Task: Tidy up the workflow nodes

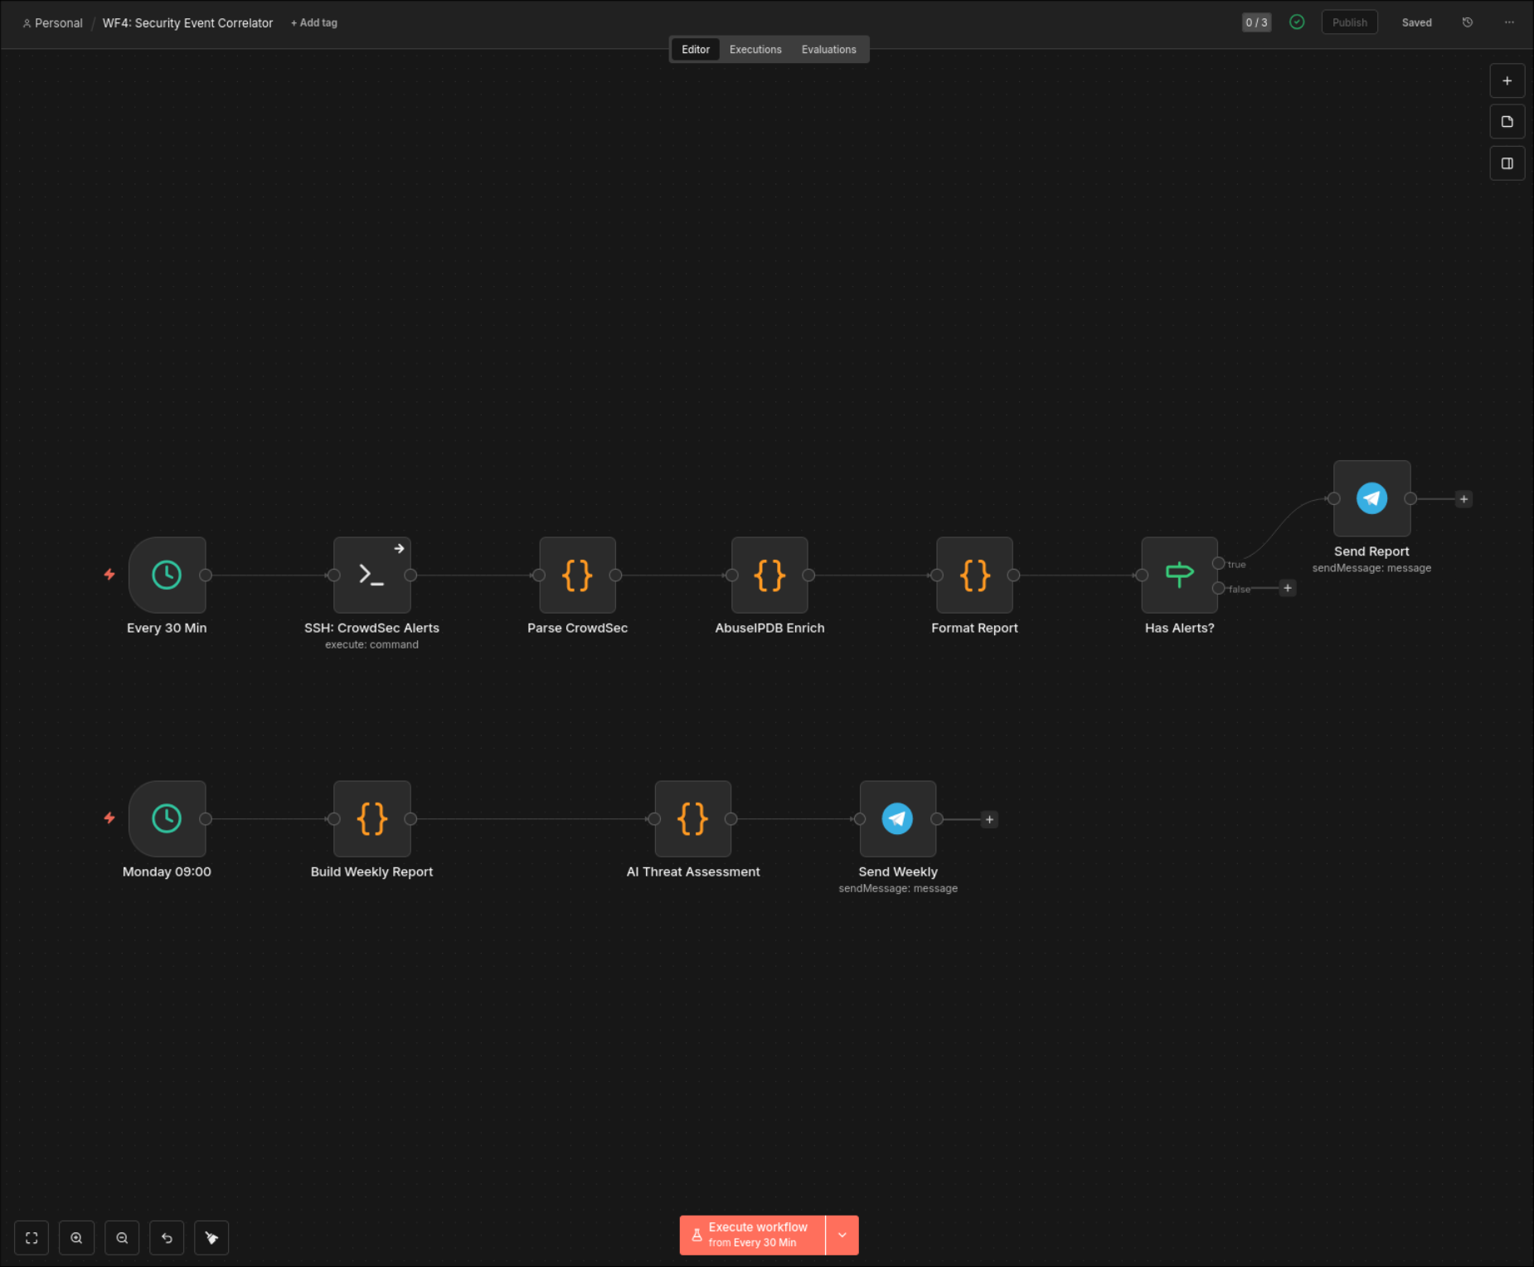Action: pos(211,1238)
